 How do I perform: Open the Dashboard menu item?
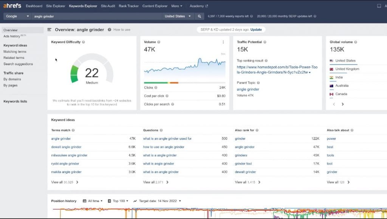[x=34, y=6]
